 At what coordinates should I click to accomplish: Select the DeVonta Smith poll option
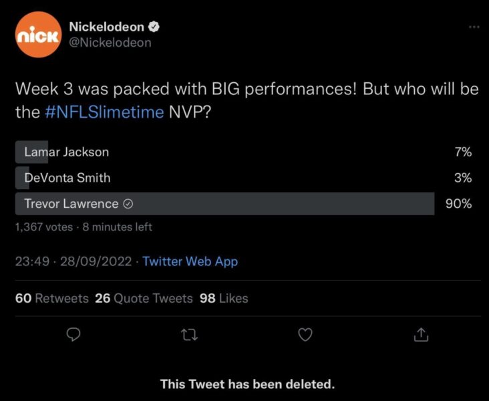[67, 178]
